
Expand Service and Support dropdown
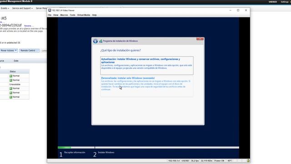tap(22, 8)
